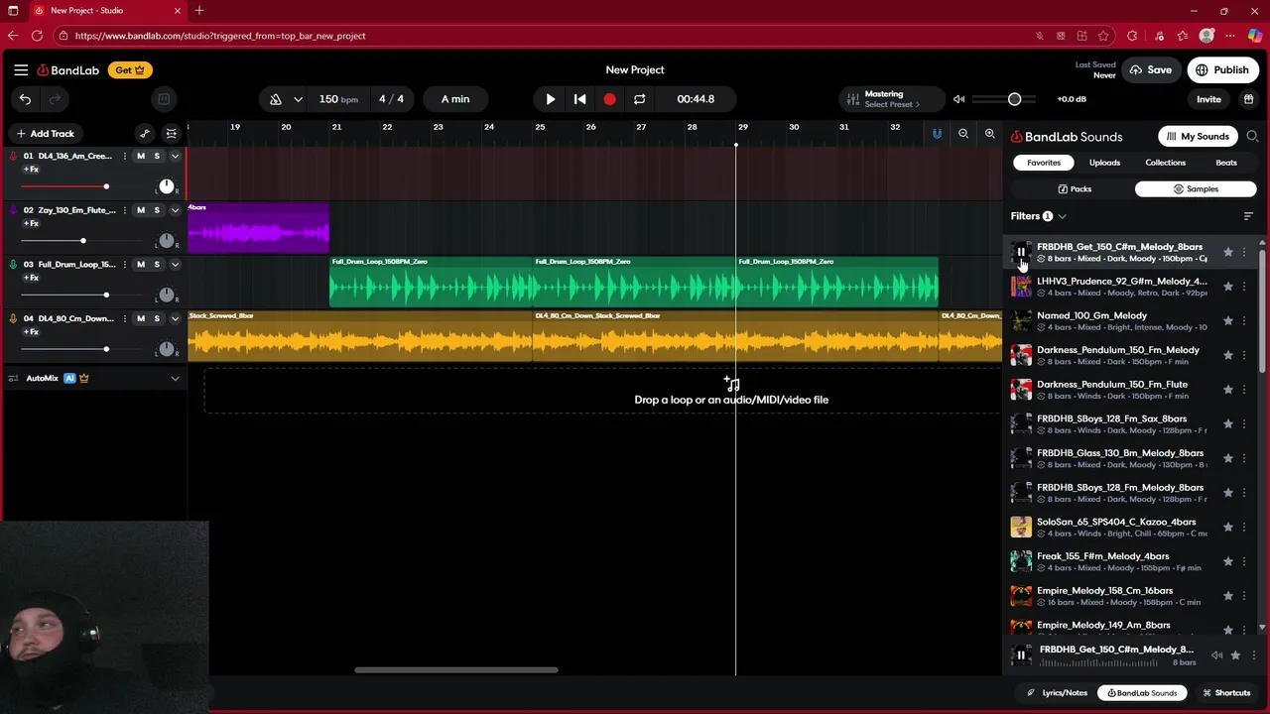Unfavorite LHHV3_Prudence_92_G#m_Melody sample star
The height and width of the screenshot is (714, 1270).
pyautogui.click(x=1228, y=287)
